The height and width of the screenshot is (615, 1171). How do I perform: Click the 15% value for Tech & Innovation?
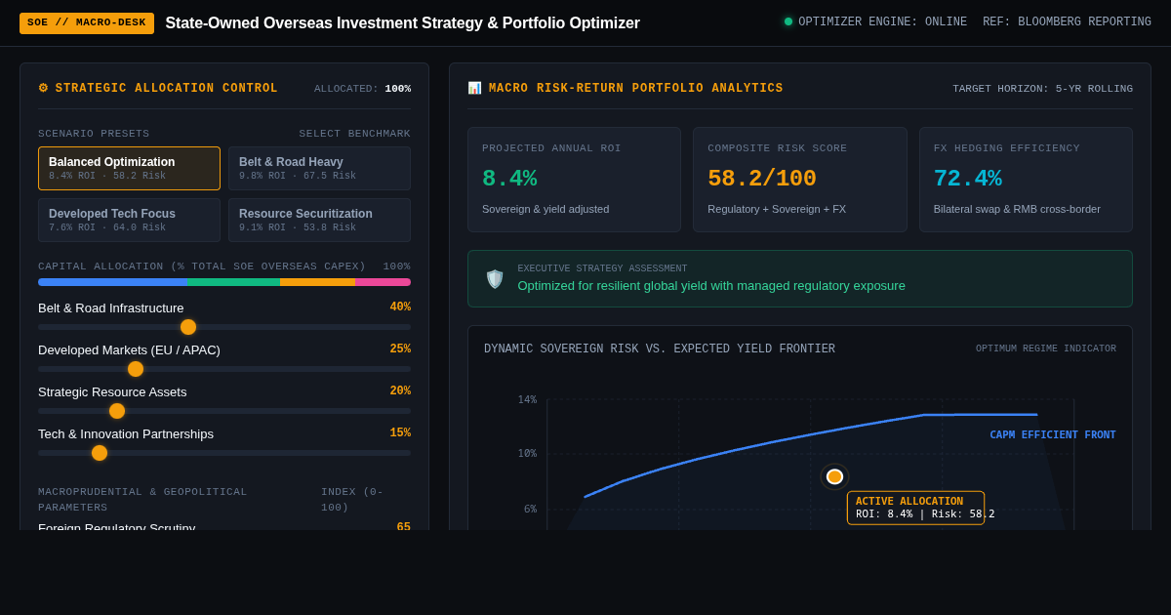pyautogui.click(x=400, y=433)
